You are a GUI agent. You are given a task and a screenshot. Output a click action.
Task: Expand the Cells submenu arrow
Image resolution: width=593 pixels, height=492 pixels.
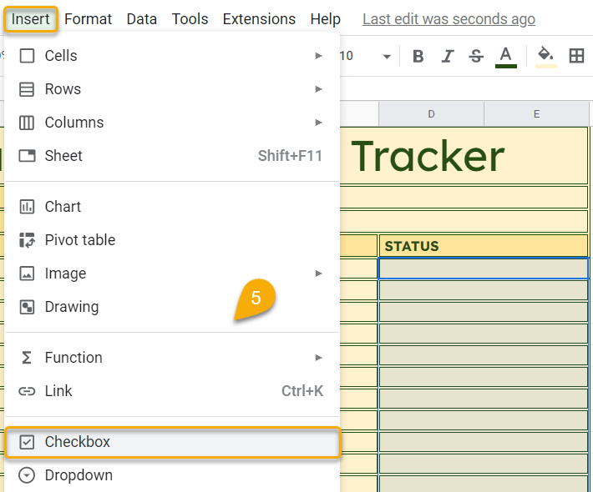(318, 56)
